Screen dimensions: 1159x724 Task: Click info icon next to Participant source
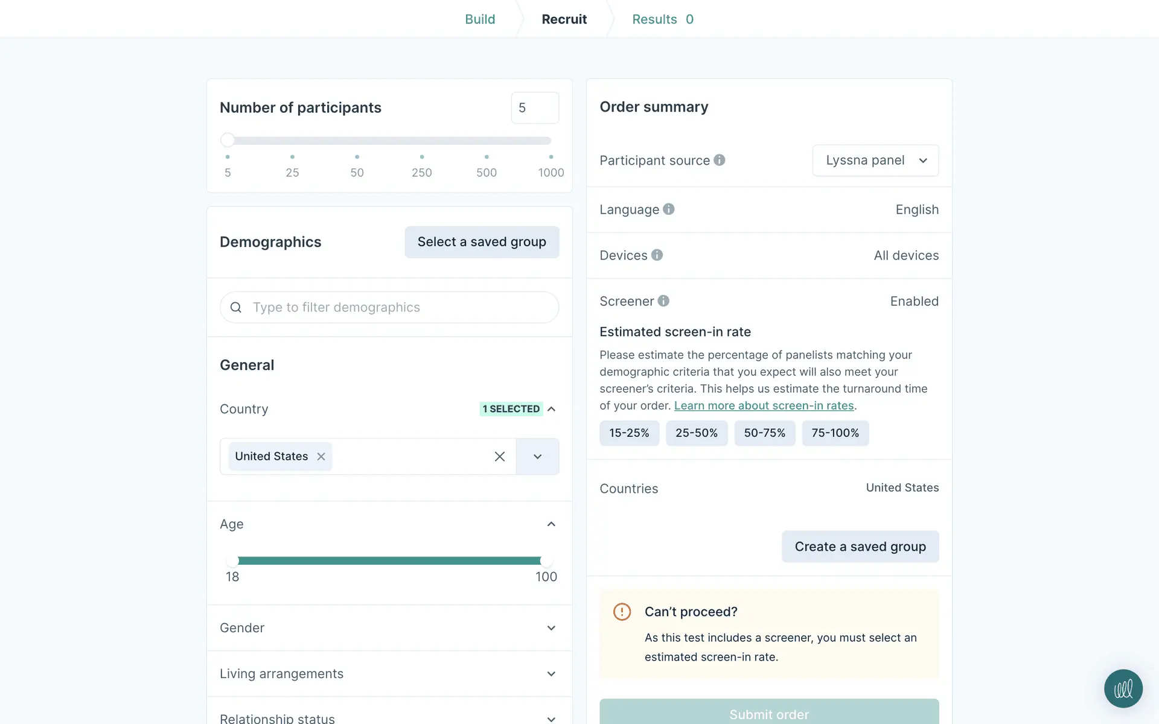719,160
